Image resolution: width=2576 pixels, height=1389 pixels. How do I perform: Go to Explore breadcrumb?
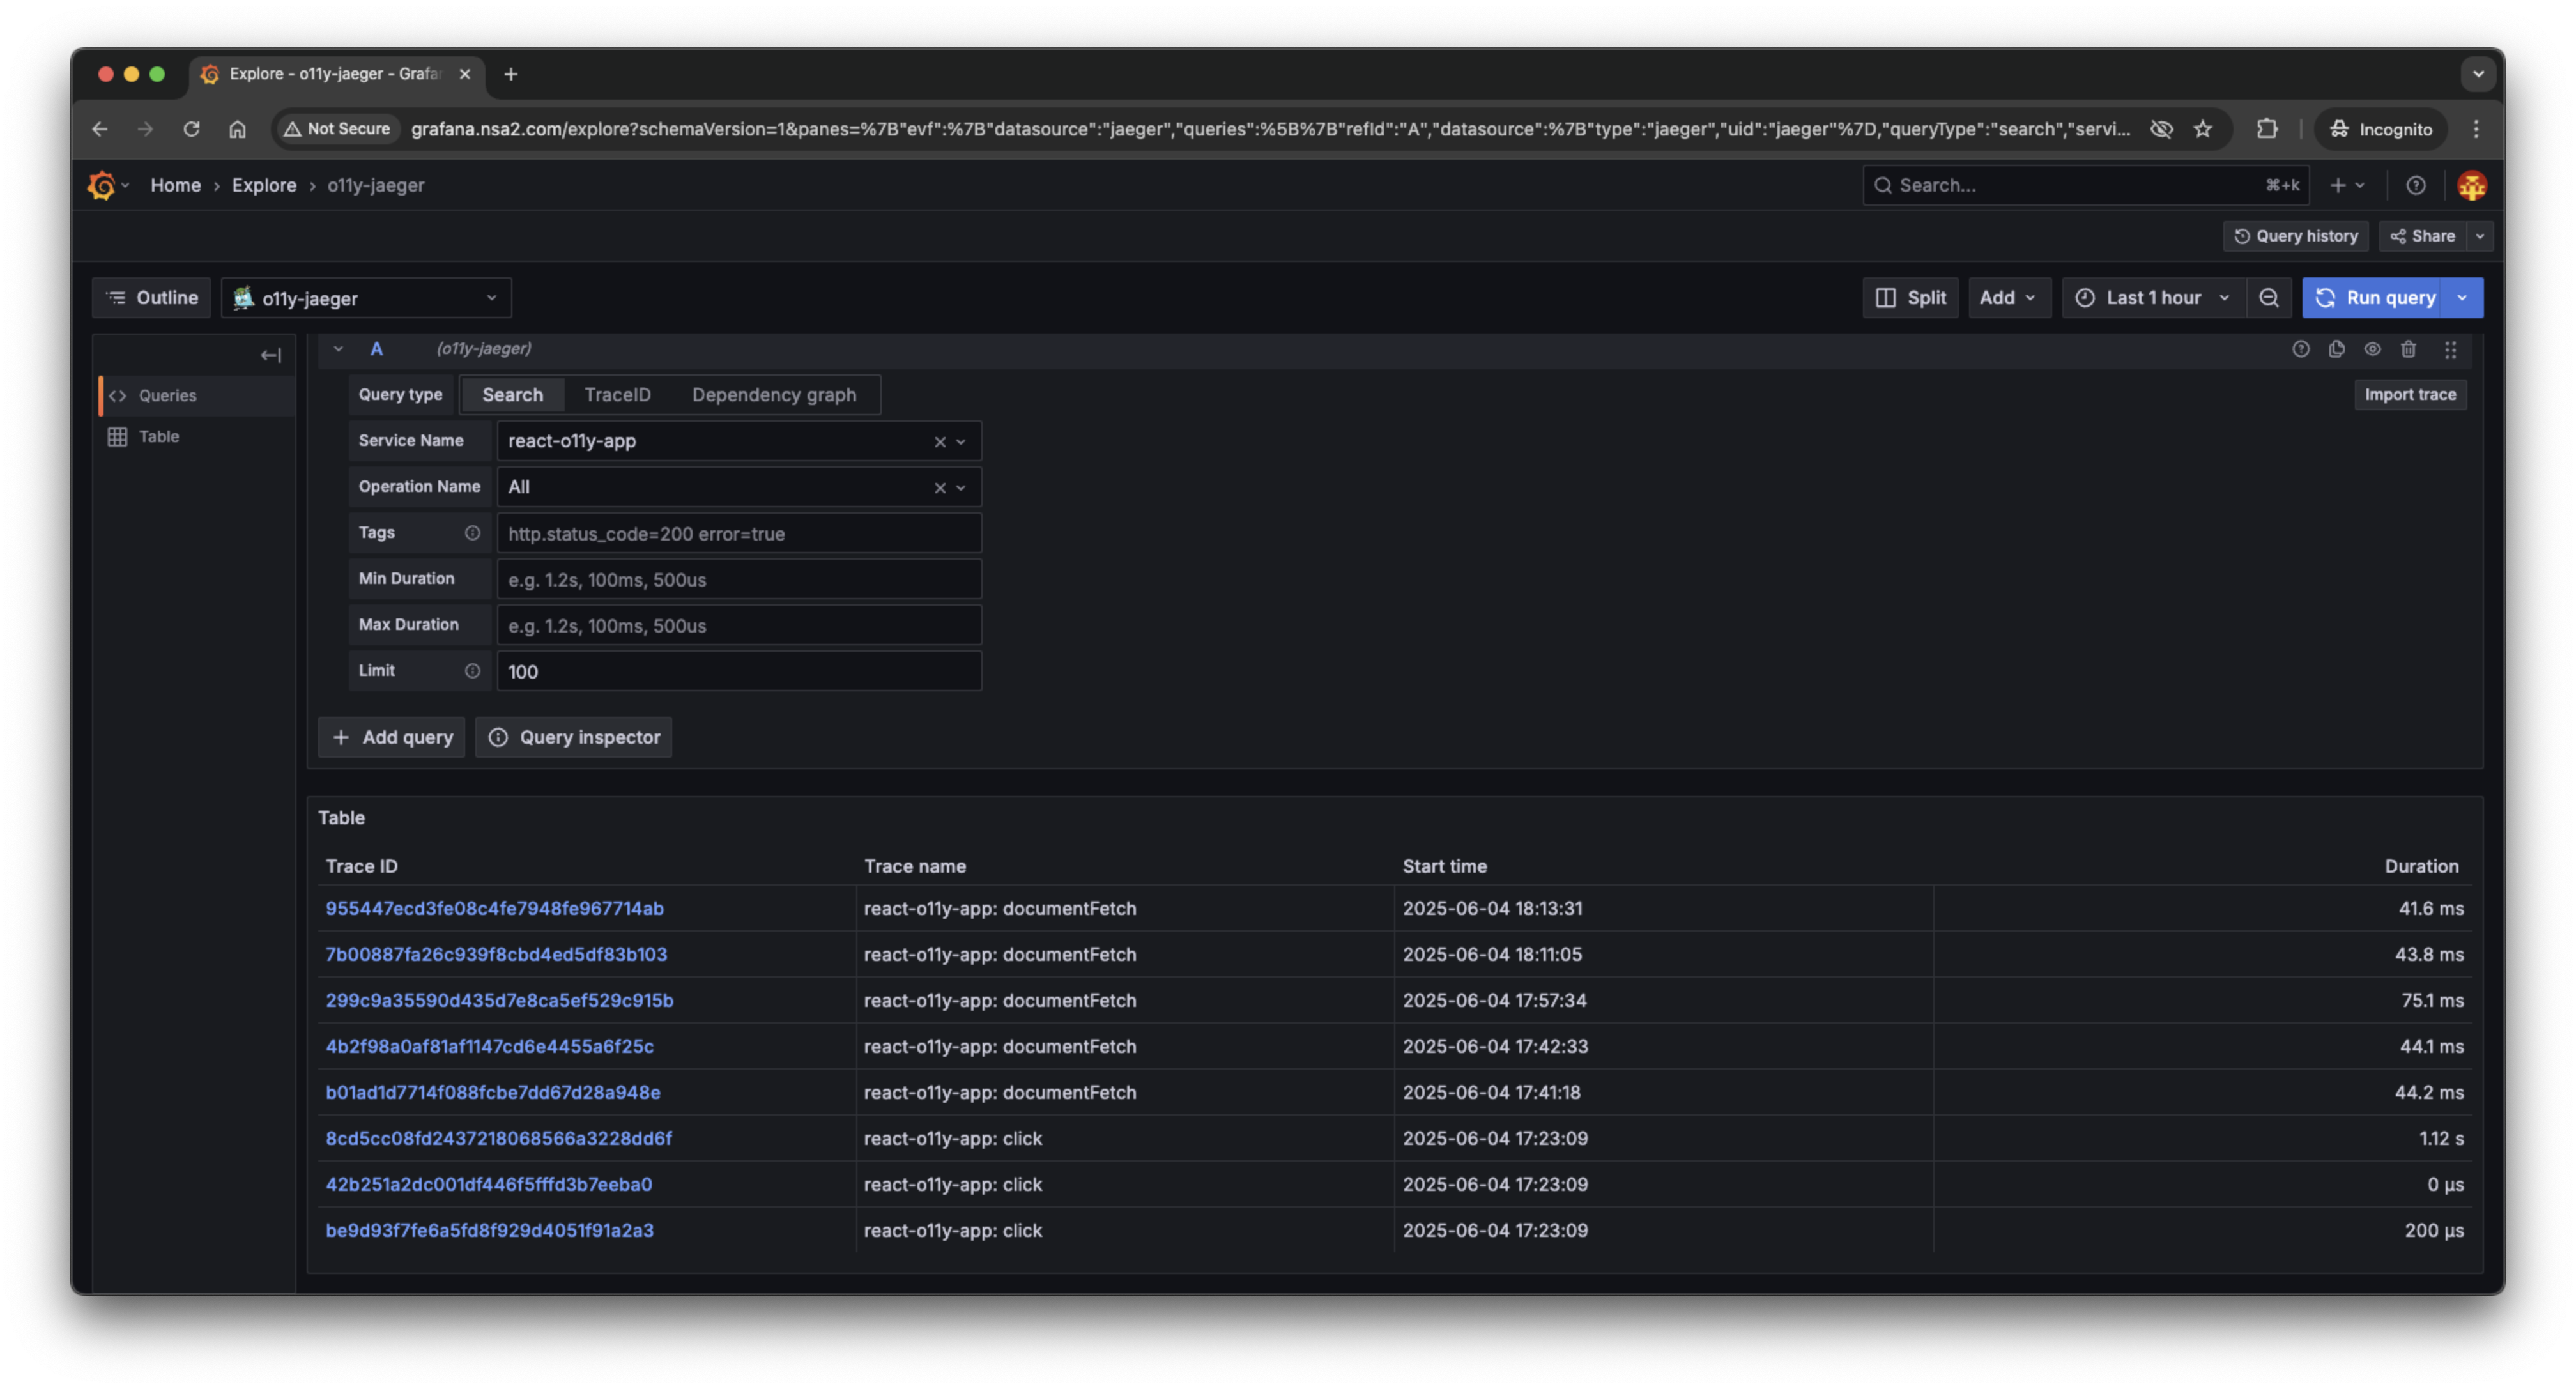(264, 185)
